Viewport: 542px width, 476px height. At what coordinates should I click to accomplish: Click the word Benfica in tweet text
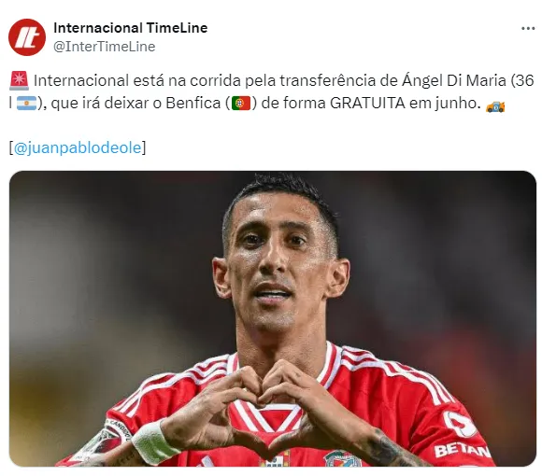(x=193, y=103)
